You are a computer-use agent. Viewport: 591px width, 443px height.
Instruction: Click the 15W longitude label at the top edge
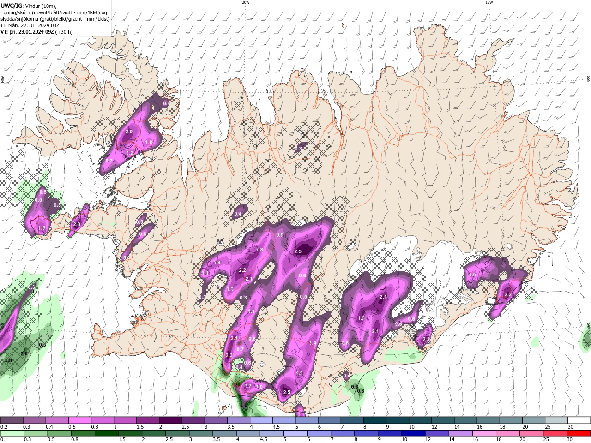tap(489, 2)
